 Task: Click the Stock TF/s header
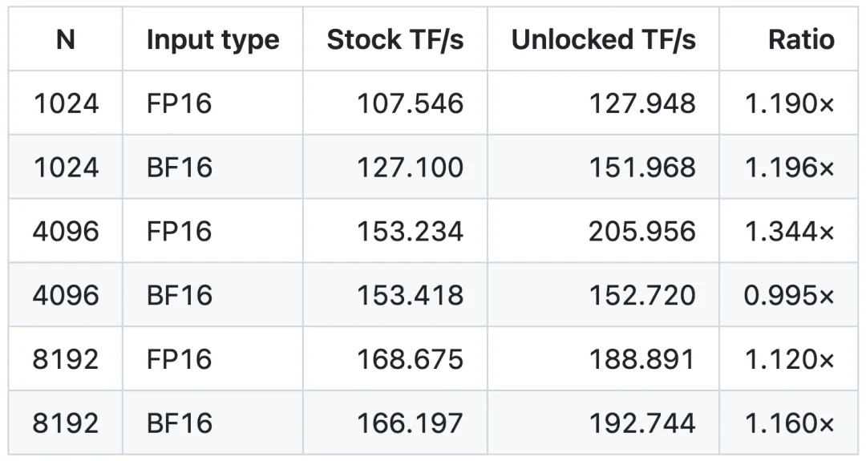(x=395, y=40)
